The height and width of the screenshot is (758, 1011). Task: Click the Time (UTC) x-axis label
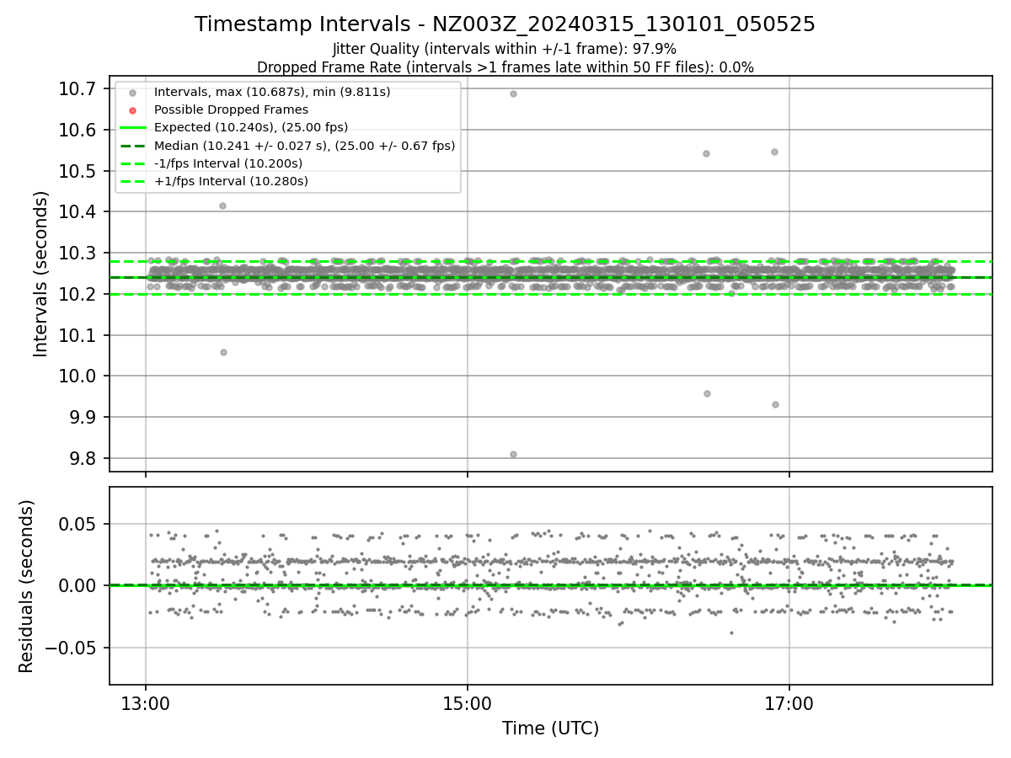coord(550,729)
